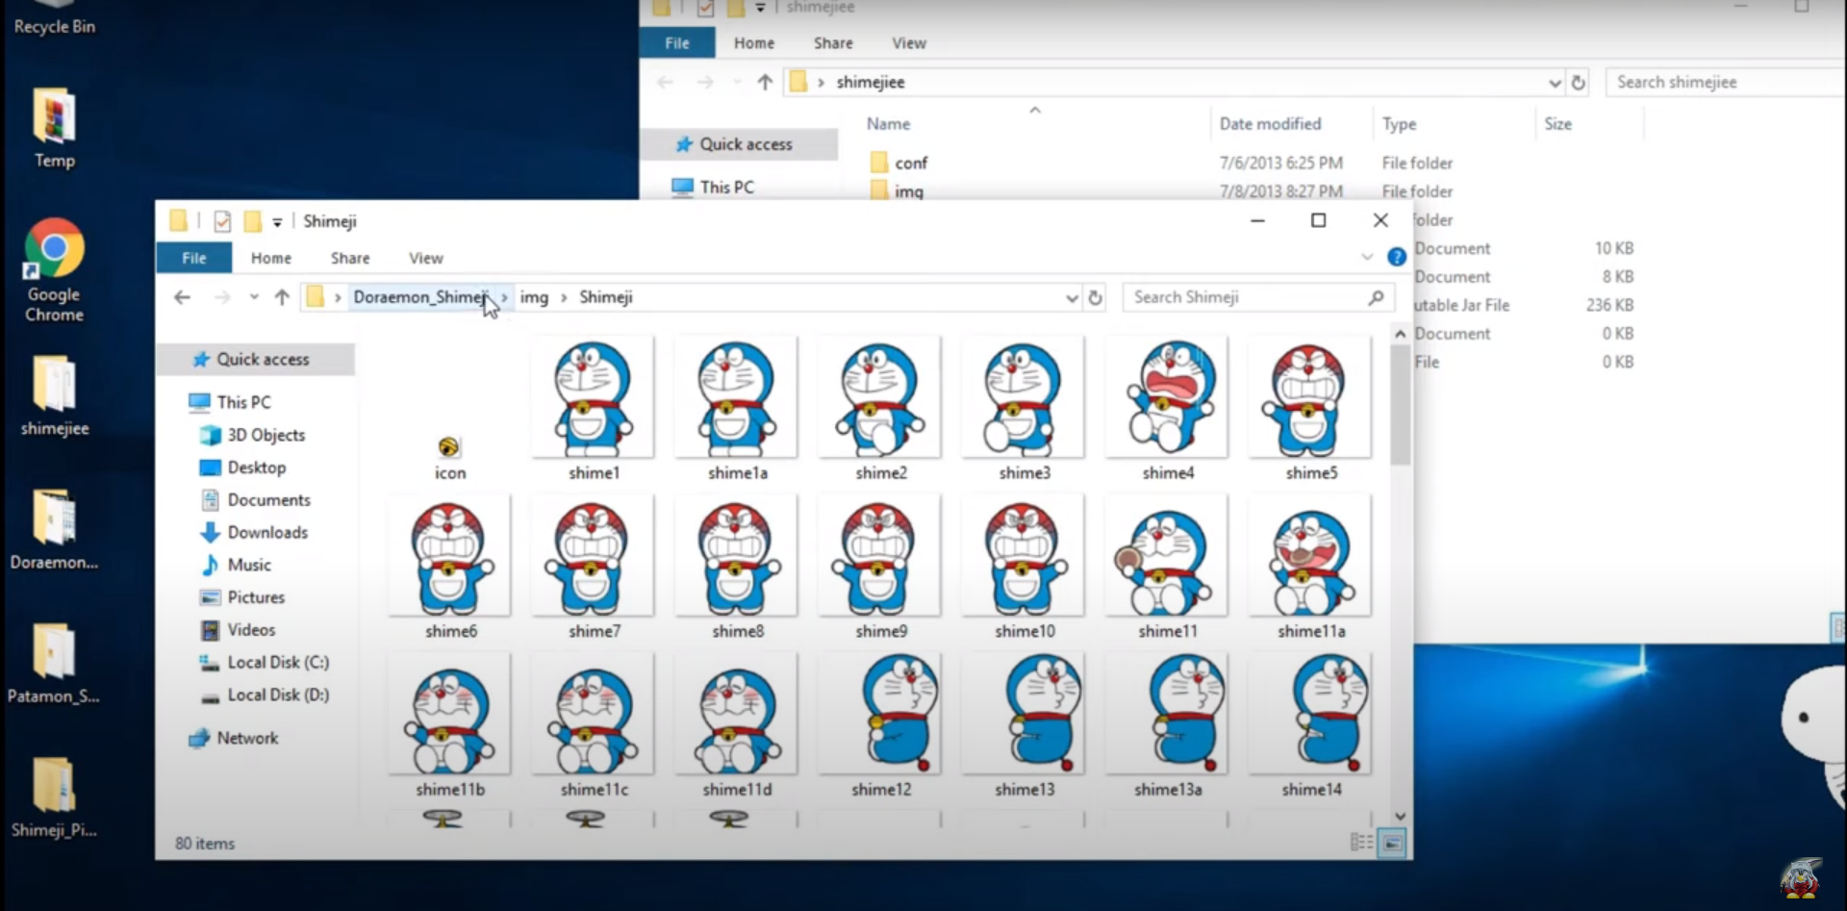Click img in the breadcrumb path
1847x911 pixels.
pyautogui.click(x=534, y=297)
